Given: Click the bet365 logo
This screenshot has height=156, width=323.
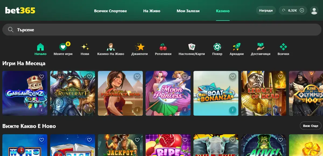Looking at the screenshot, I should 20,10.
